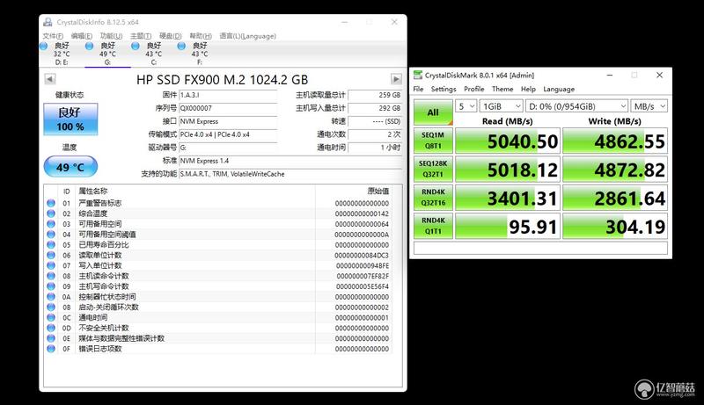Click status orb for attribute 07 写入单位计数
This screenshot has width=704, height=405.
click(x=51, y=265)
